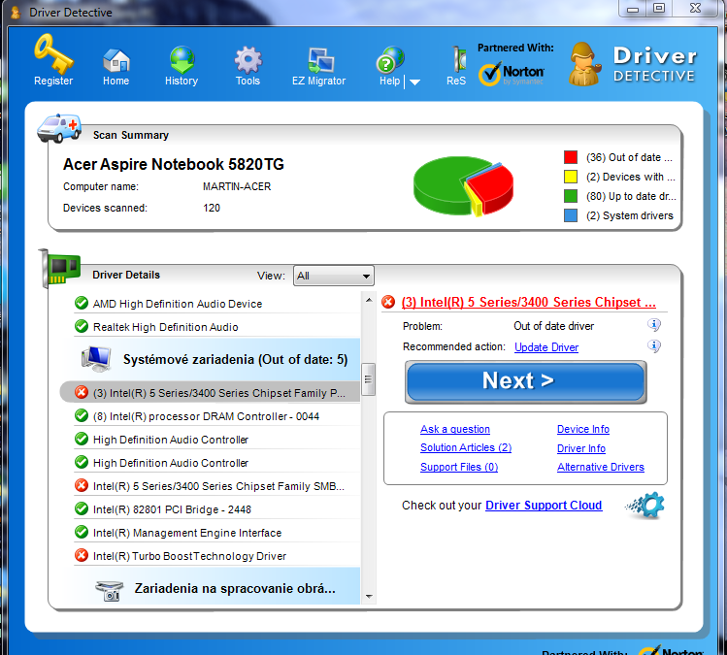Click the pie chart of scan results
This screenshot has width=727, height=655.
coord(463,186)
